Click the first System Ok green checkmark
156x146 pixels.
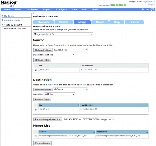click(112, 5)
